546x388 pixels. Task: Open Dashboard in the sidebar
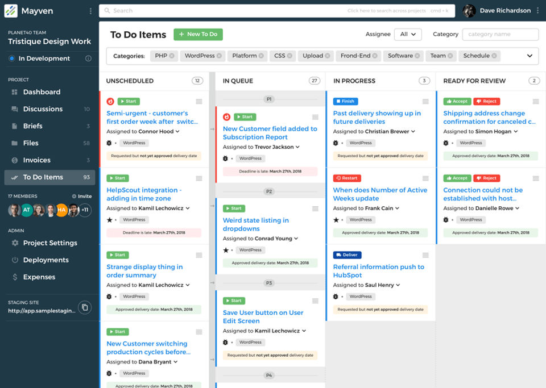pyautogui.click(x=49, y=92)
